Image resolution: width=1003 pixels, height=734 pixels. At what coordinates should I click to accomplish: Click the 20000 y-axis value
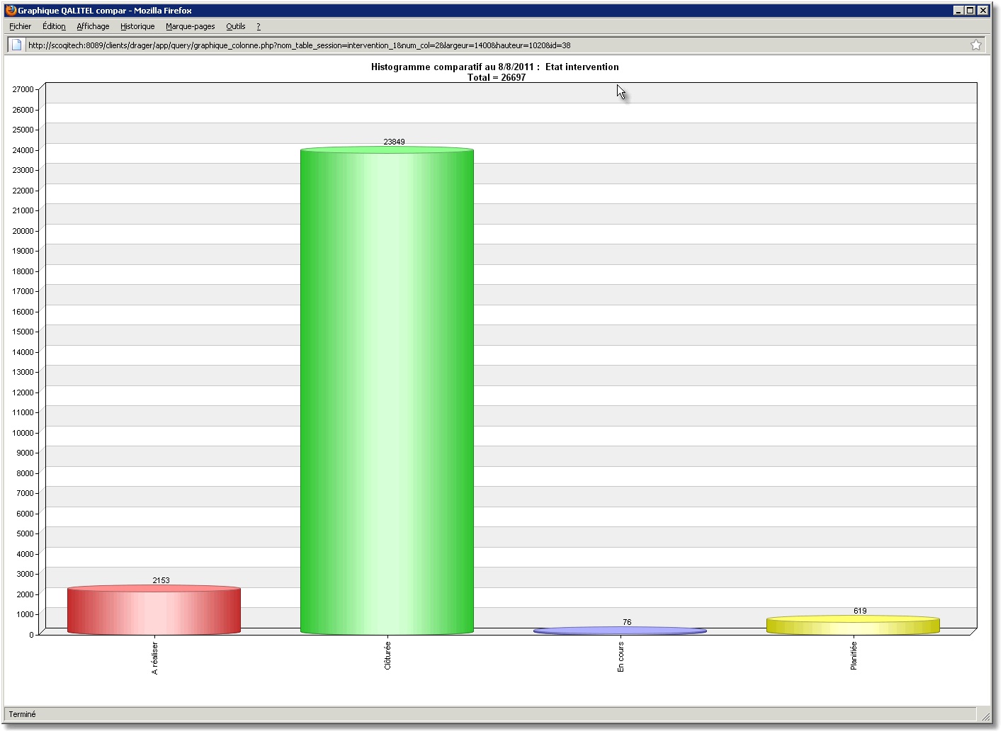pyautogui.click(x=23, y=231)
